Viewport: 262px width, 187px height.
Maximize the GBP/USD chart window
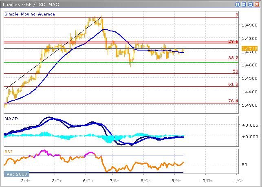pyautogui.click(x=250, y=4)
